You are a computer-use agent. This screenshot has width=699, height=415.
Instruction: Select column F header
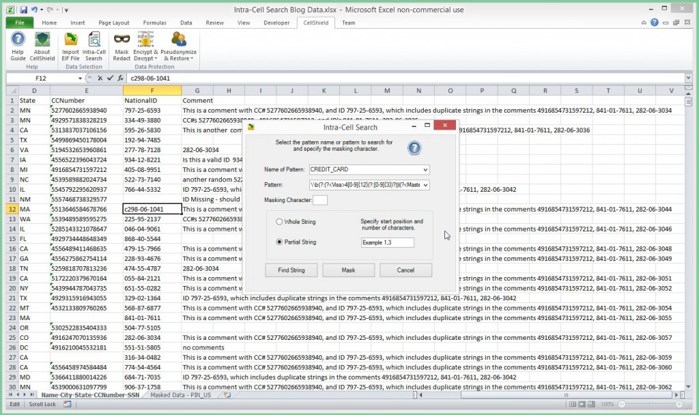[x=152, y=91]
